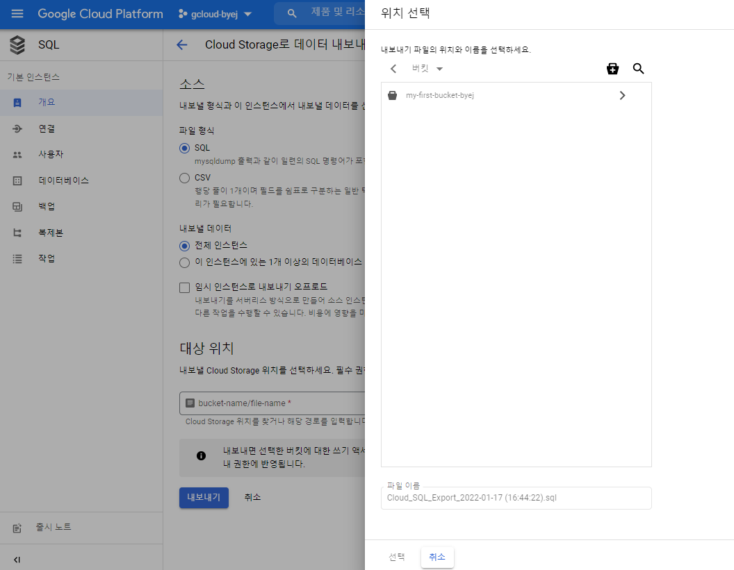Enable 임시 인스턴스로 내보내기 오프로드 checkbox

click(x=184, y=287)
